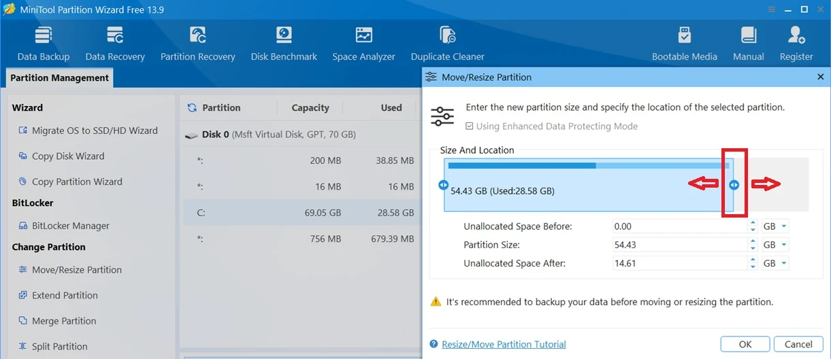The width and height of the screenshot is (831, 359).
Task: Open the Space Analyzer tool
Action: 363,44
